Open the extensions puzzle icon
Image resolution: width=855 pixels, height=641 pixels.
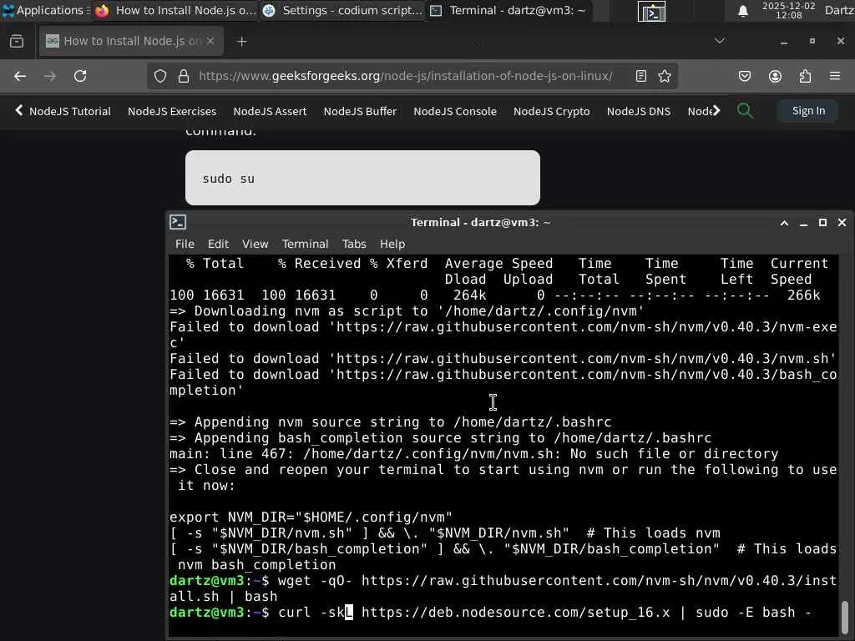coord(805,76)
